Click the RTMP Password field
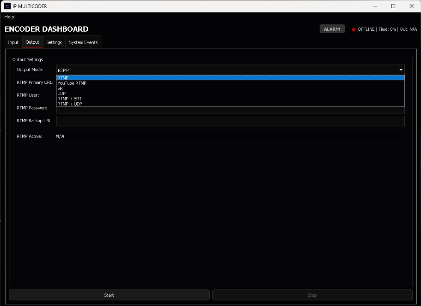Viewport: 421px width, 306px height. (231, 109)
